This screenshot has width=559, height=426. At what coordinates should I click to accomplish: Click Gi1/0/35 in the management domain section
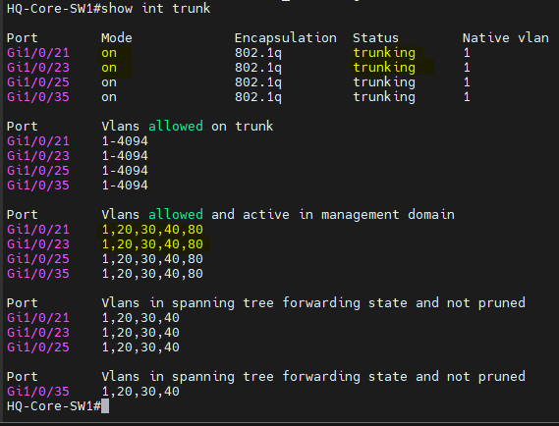[x=38, y=274]
